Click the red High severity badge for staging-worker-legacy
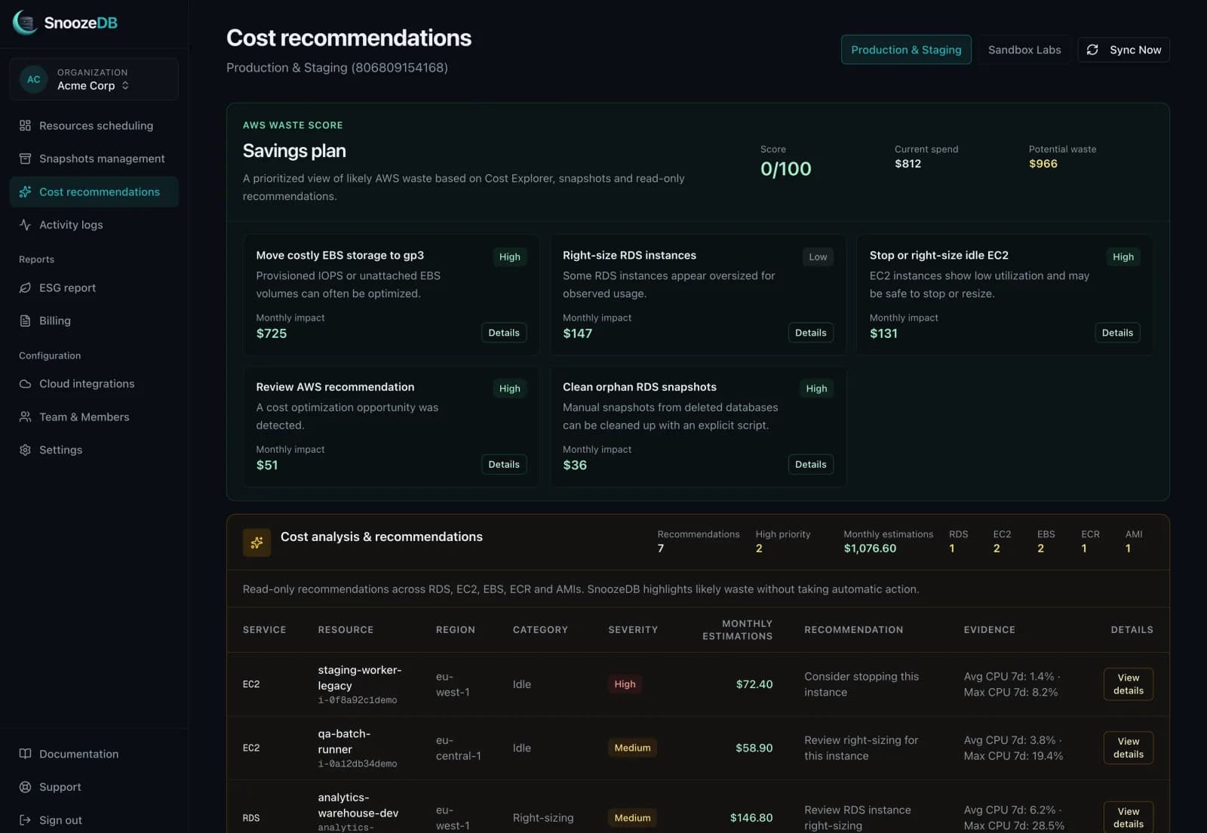 click(x=625, y=684)
